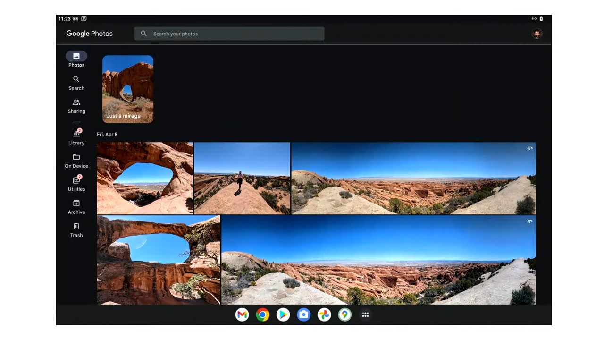Open the Play Store from the taskbar
Screen dimensions: 604x340
point(283,314)
